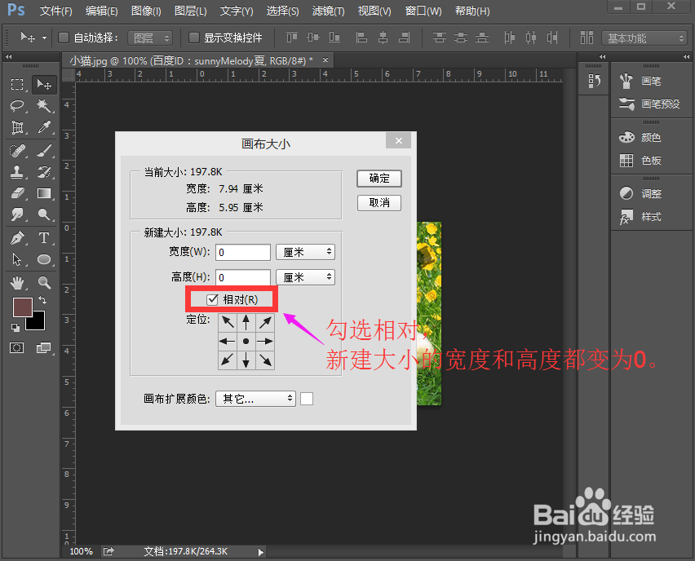Viewport: 695px width, 561px height.
Task: Reset default foreground and background colors
Action: (15, 328)
